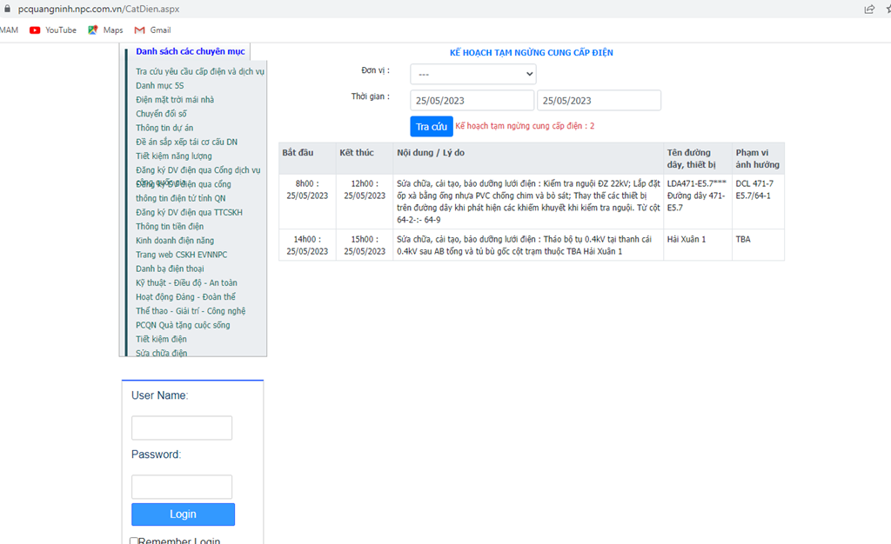Image resolution: width=891 pixels, height=544 pixels.
Task: Open the Danh bạ điện thoại link
Action: 170,269
